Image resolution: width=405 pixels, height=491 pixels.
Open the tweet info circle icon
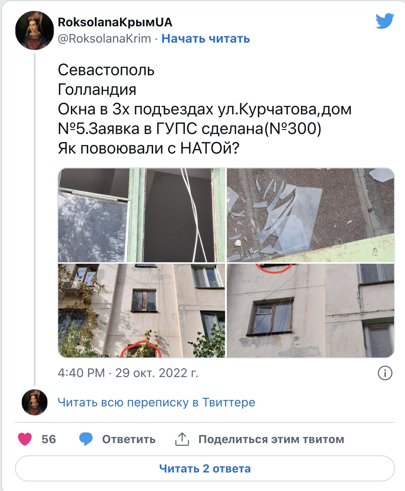tap(385, 373)
